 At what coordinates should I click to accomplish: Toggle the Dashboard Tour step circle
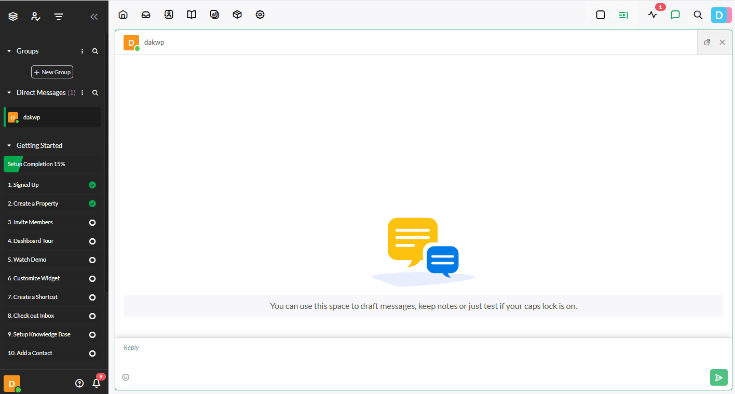[x=92, y=241]
